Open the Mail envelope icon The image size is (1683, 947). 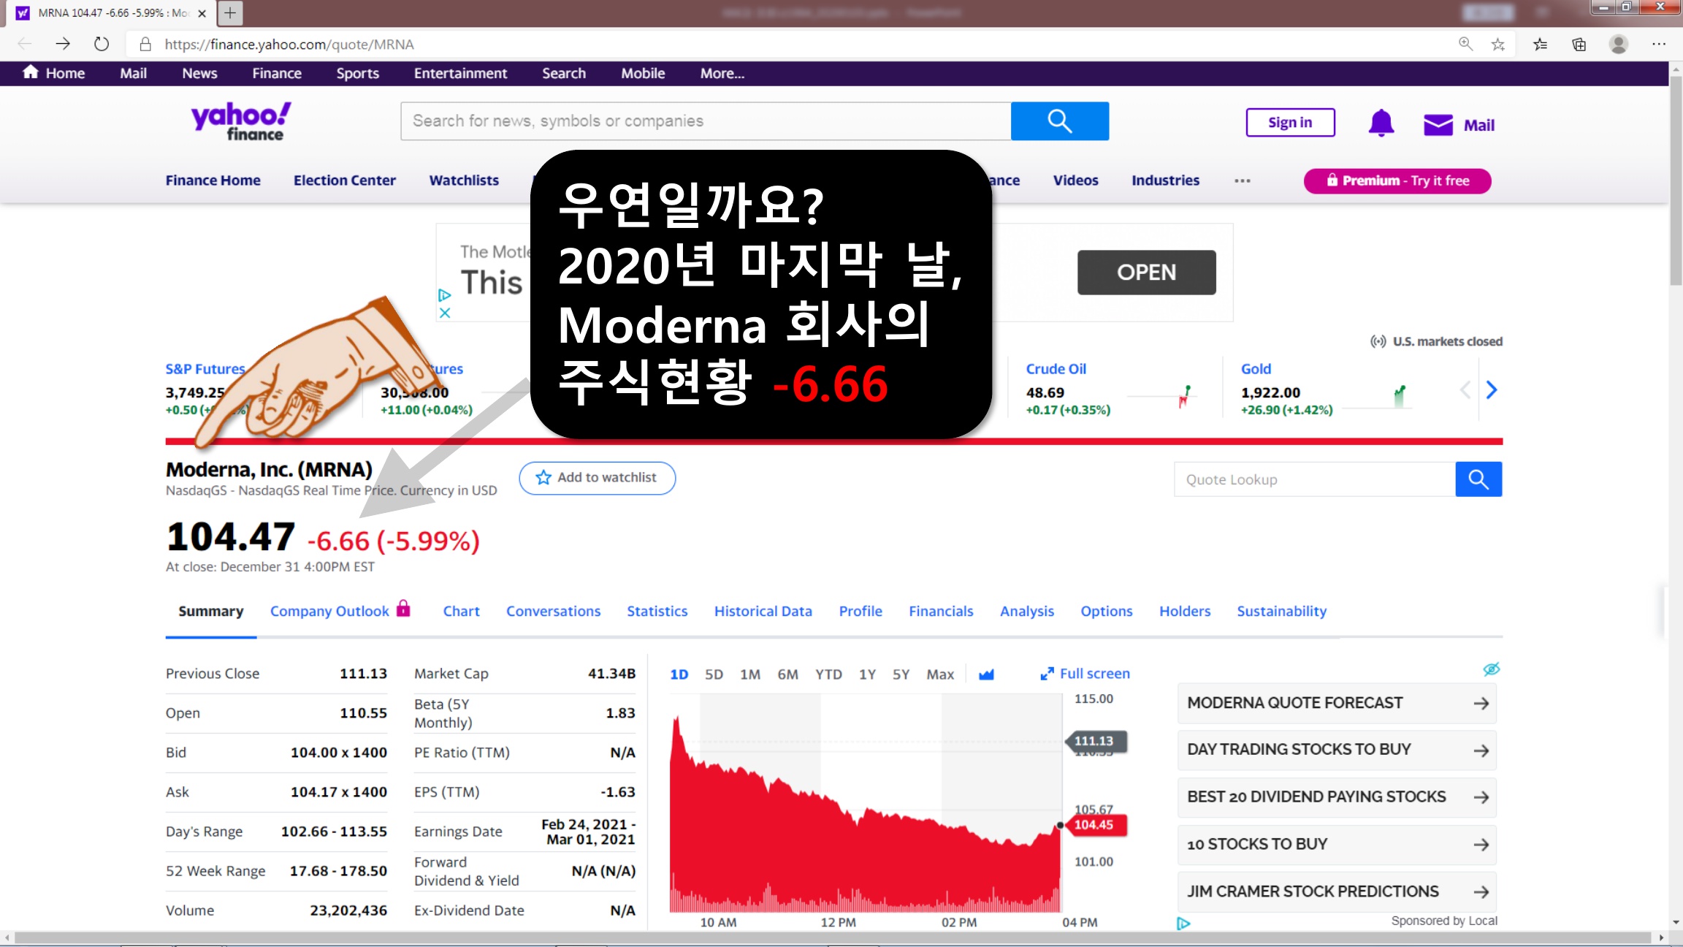[x=1438, y=125]
